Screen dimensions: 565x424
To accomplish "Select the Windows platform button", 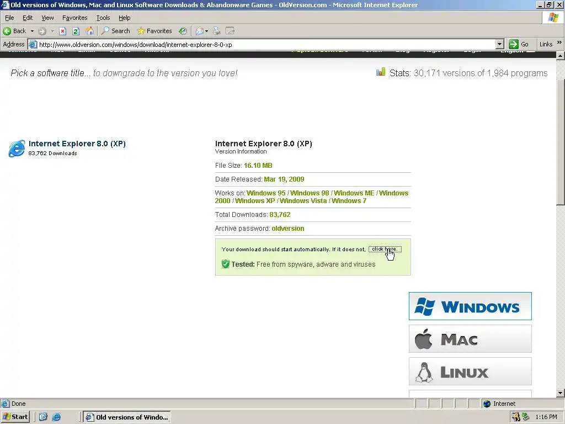I will tap(470, 306).
